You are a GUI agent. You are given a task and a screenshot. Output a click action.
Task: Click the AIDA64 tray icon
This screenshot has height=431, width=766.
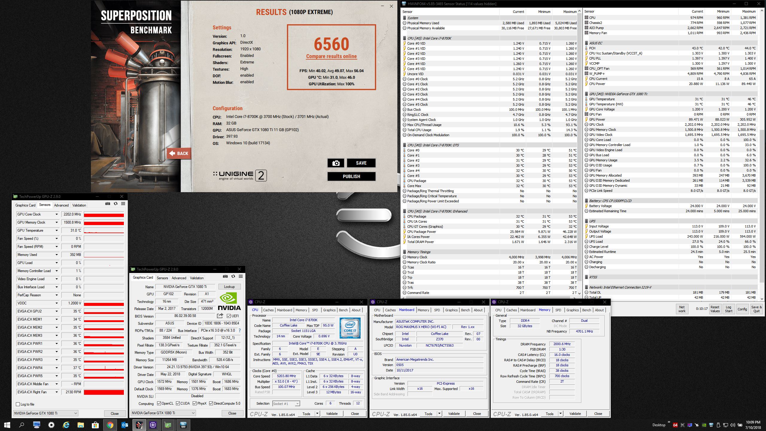click(x=675, y=425)
